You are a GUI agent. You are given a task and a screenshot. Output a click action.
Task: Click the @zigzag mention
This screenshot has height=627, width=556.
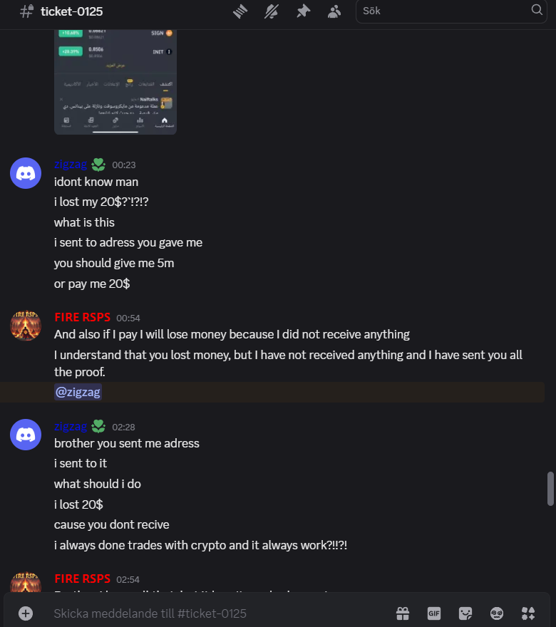[78, 392]
